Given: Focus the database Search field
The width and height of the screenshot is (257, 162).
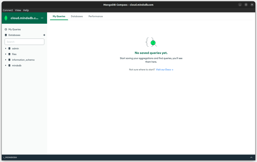Looking at the screenshot, I should (25, 42).
